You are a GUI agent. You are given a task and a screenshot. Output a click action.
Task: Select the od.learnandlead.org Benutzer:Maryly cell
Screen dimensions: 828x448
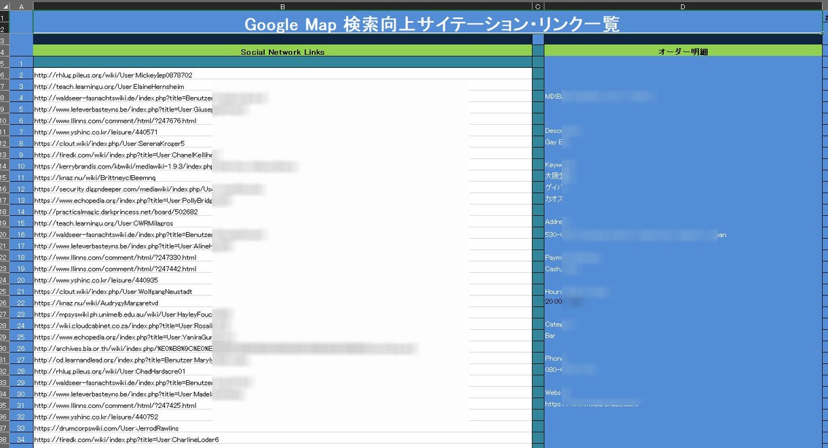[x=282, y=360]
